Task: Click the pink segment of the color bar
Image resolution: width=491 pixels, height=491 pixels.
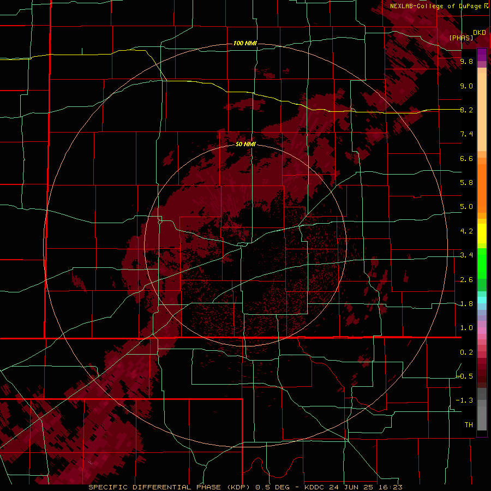Action: pyautogui.click(x=482, y=331)
